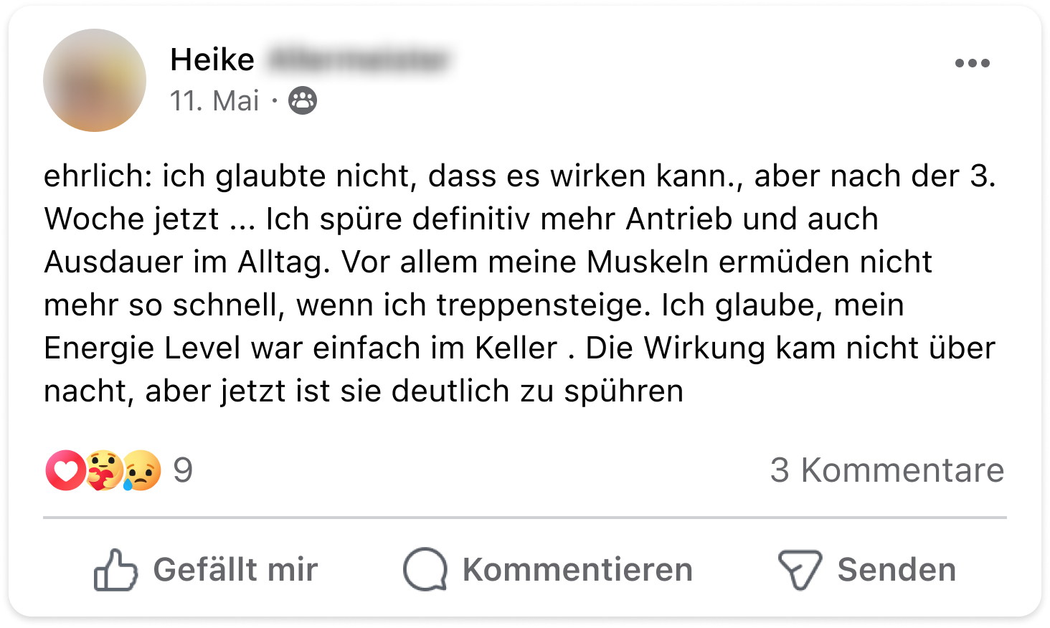Open Heike's blurred profile picture
This screenshot has width=1050, height=628.
(95, 80)
